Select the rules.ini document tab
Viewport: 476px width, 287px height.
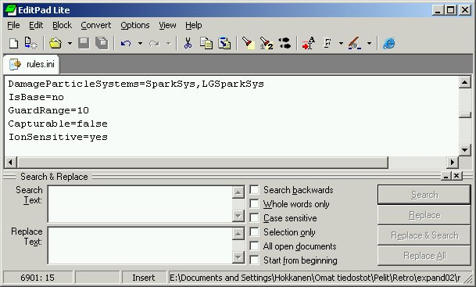(x=31, y=64)
